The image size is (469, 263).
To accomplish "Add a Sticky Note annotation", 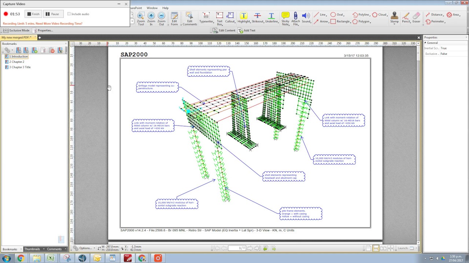I will [x=285, y=19].
